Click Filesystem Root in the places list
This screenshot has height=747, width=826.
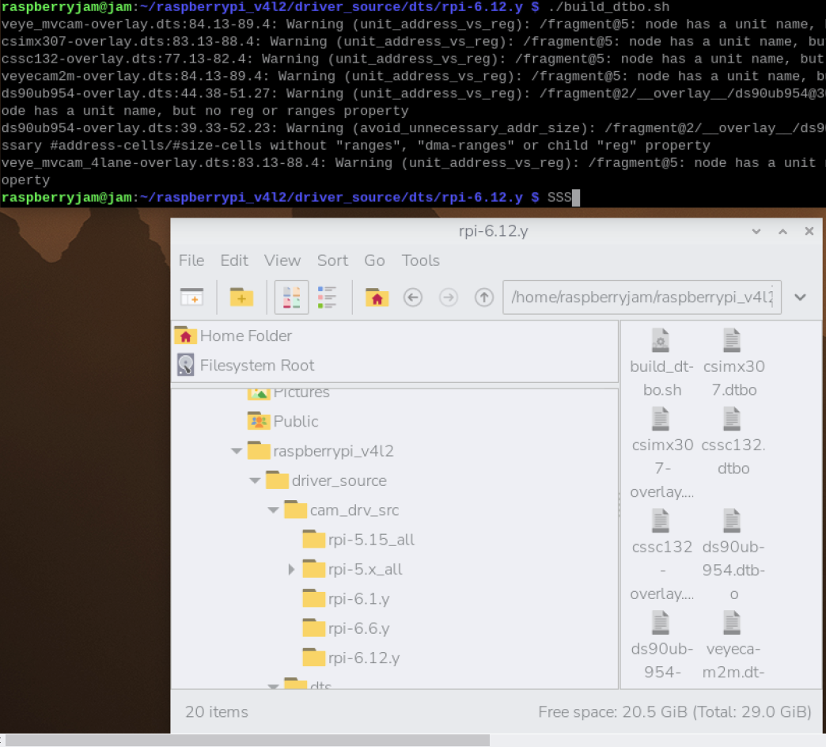click(256, 366)
